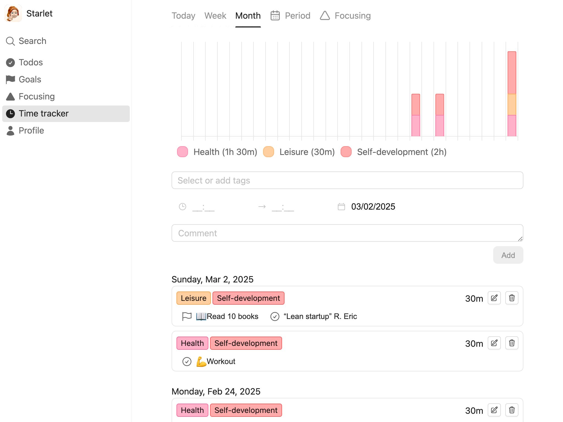Click the Goals flag icon

coord(10,79)
